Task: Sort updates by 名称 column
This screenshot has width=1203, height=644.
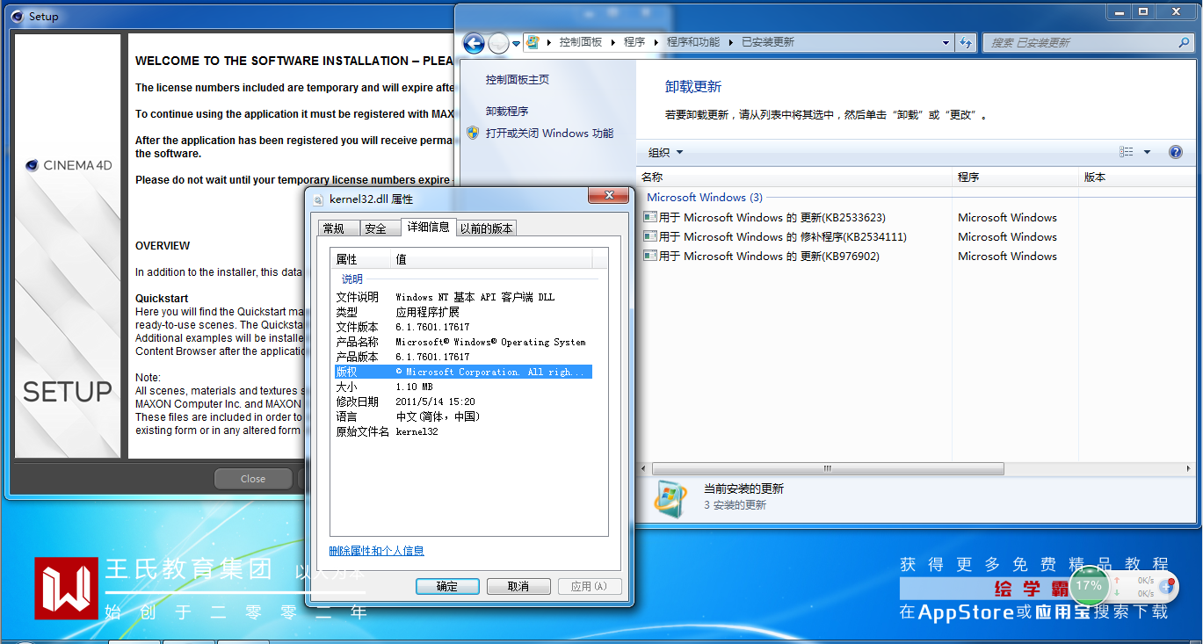Action: tap(794, 177)
